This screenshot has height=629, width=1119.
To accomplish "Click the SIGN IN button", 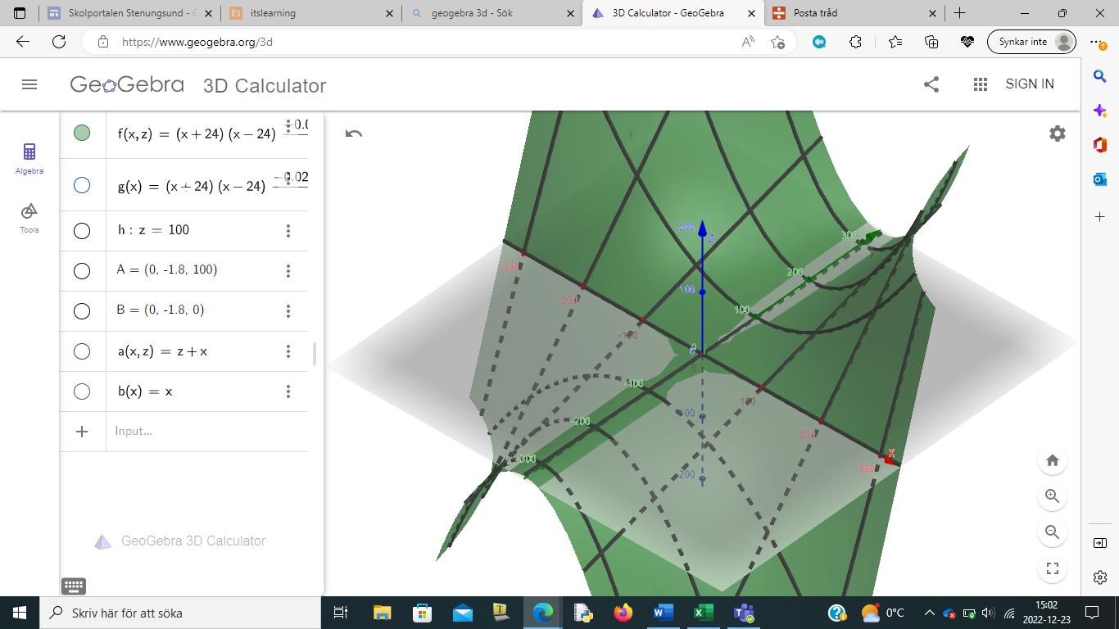I will pyautogui.click(x=1030, y=84).
